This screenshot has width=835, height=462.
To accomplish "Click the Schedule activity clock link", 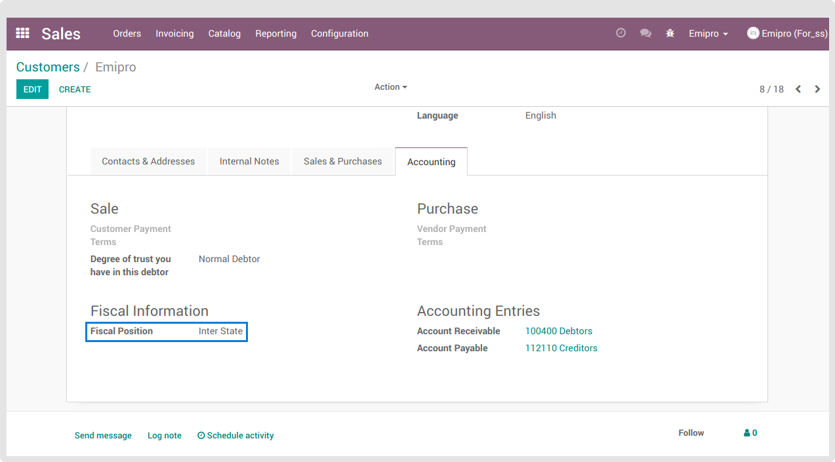I will tap(235, 436).
